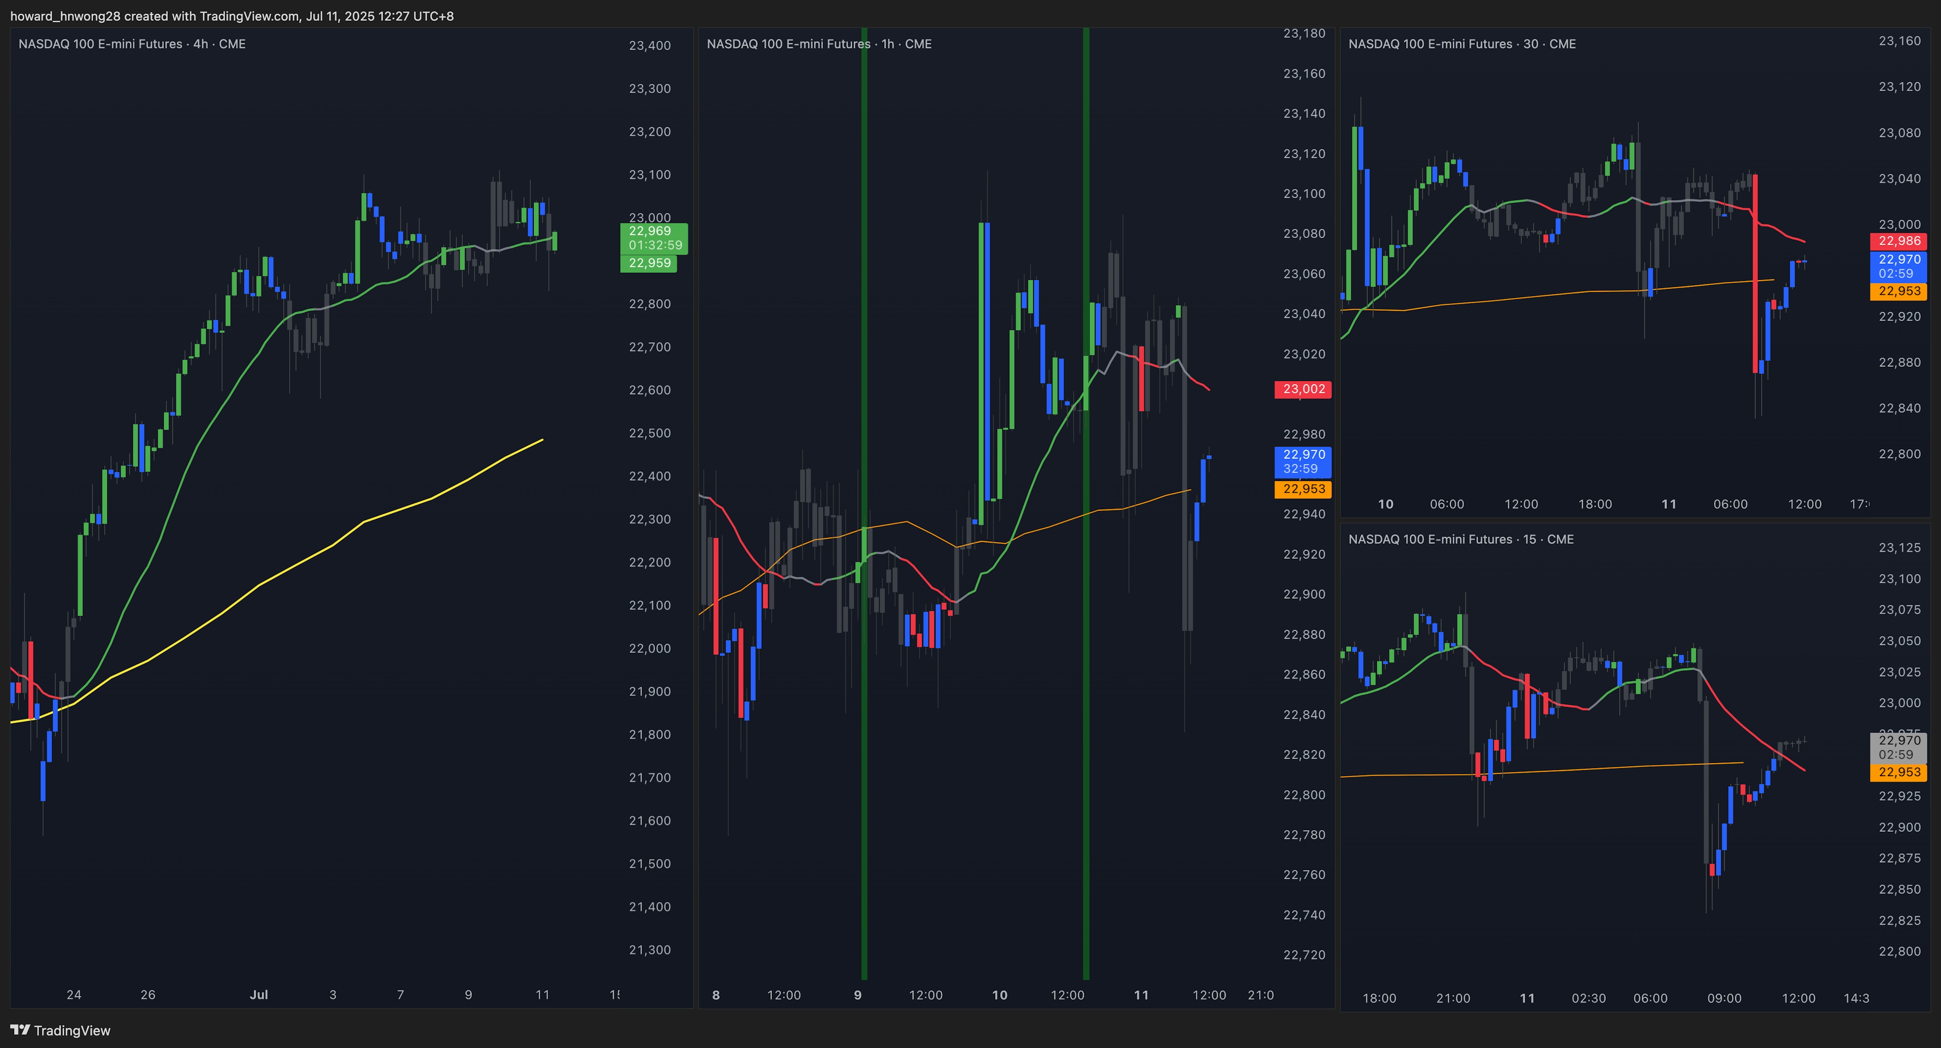Click orange 22,953 label on 1h chart
The height and width of the screenshot is (1048, 1941).
tap(1303, 489)
